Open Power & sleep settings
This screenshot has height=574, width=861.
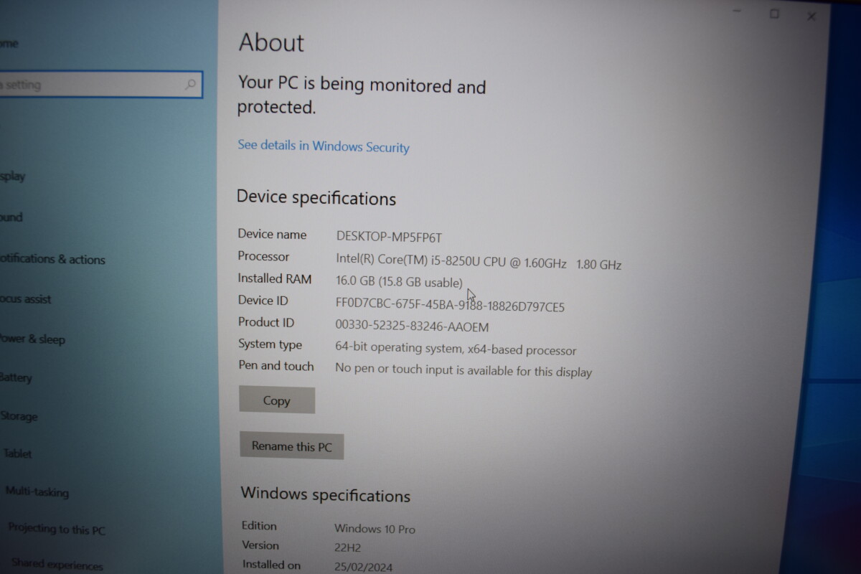point(32,339)
